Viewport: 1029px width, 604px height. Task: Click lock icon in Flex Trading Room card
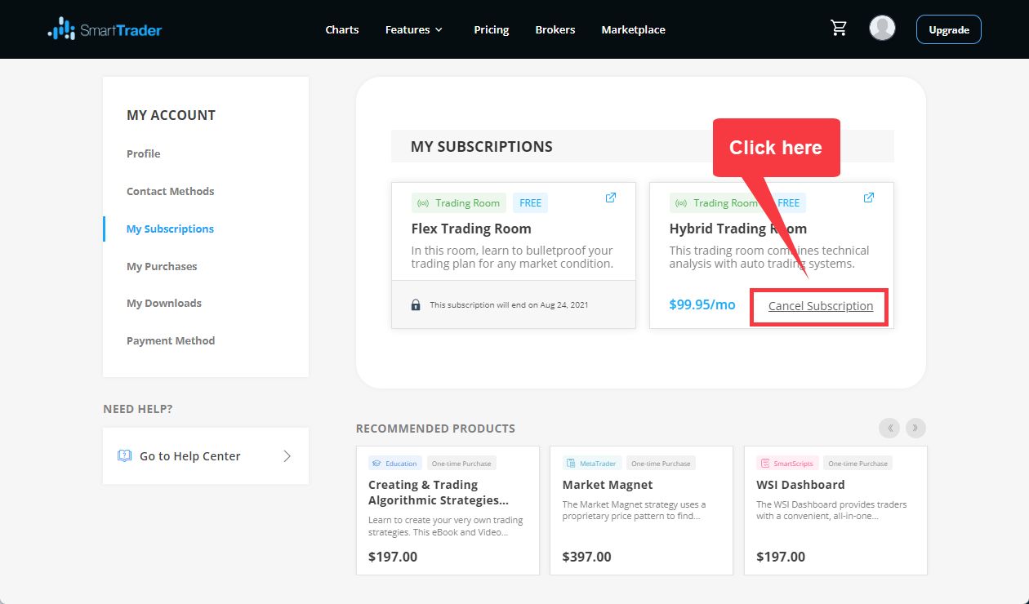(x=416, y=304)
